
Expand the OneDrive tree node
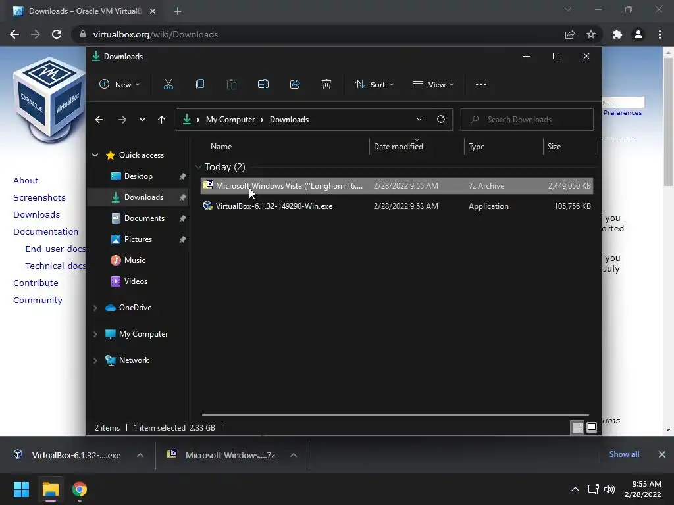point(95,308)
